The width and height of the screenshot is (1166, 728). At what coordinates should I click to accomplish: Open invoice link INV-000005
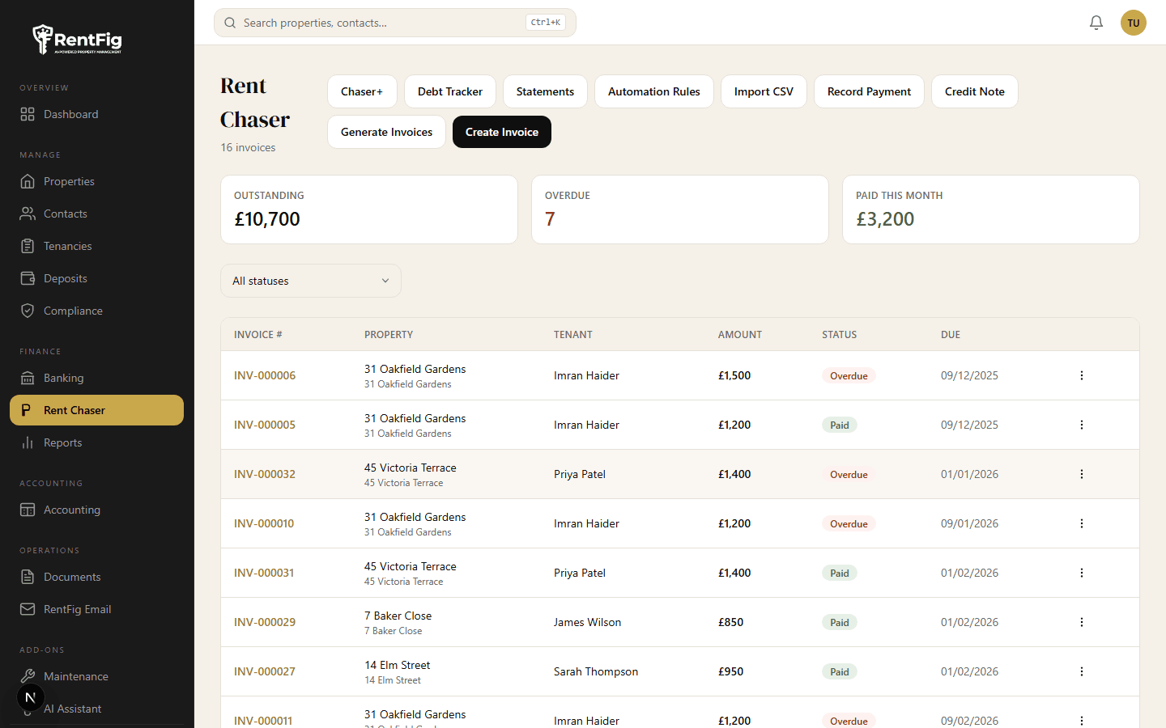point(265,425)
